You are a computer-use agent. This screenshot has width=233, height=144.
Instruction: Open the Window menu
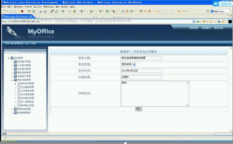(65, 7)
